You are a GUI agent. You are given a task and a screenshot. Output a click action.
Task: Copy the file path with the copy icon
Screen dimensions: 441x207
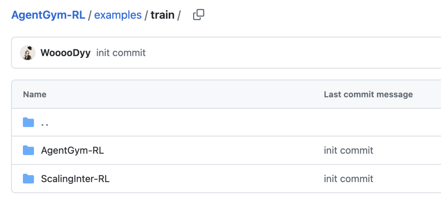click(x=198, y=15)
